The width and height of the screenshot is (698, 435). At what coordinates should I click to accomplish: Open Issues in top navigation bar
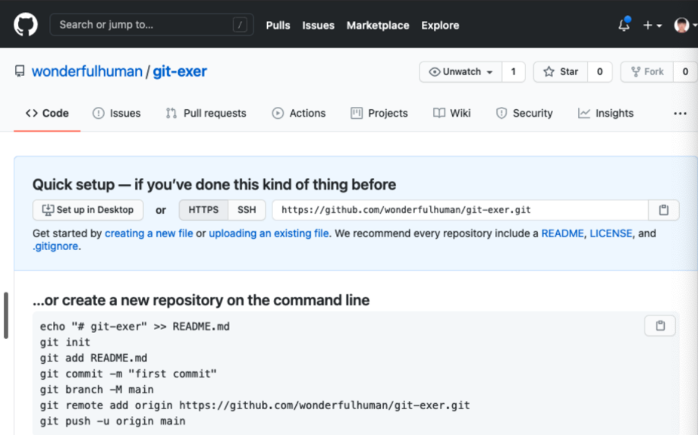pyautogui.click(x=319, y=25)
